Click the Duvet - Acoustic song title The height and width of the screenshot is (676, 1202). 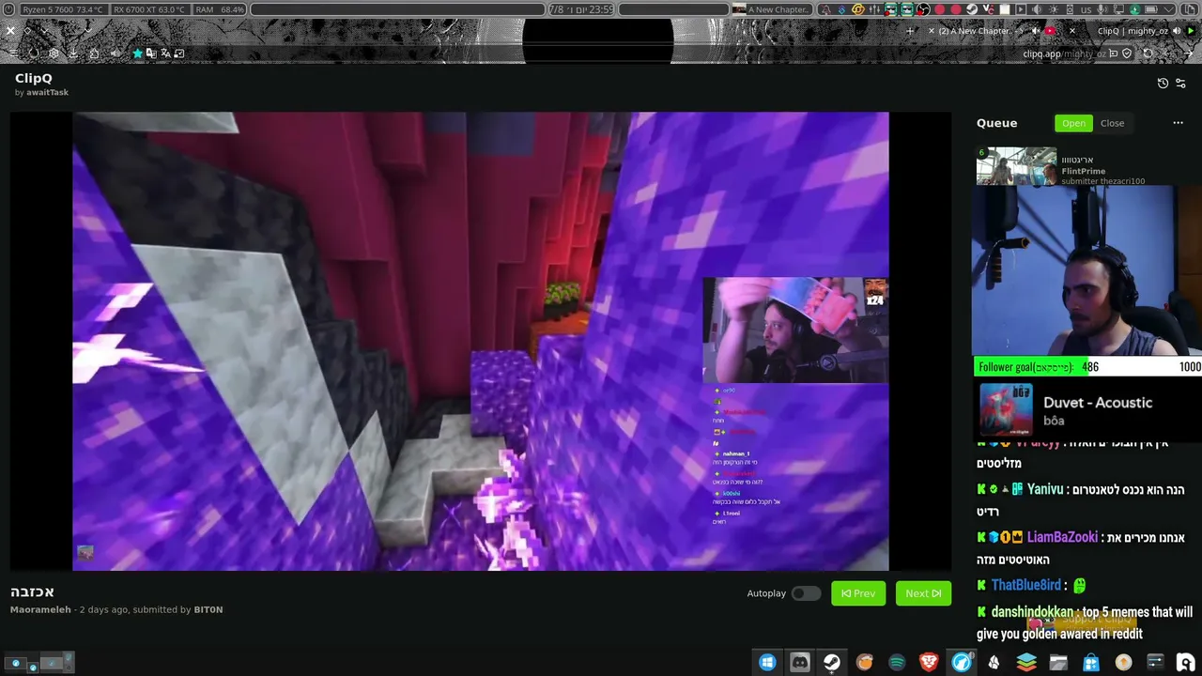coord(1098,402)
